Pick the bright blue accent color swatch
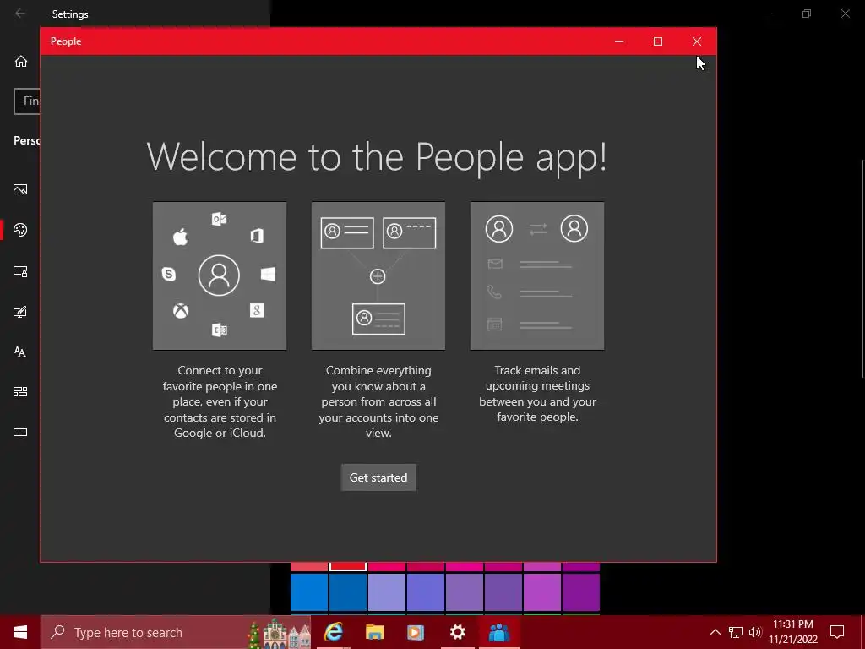865x649 pixels. [x=309, y=592]
